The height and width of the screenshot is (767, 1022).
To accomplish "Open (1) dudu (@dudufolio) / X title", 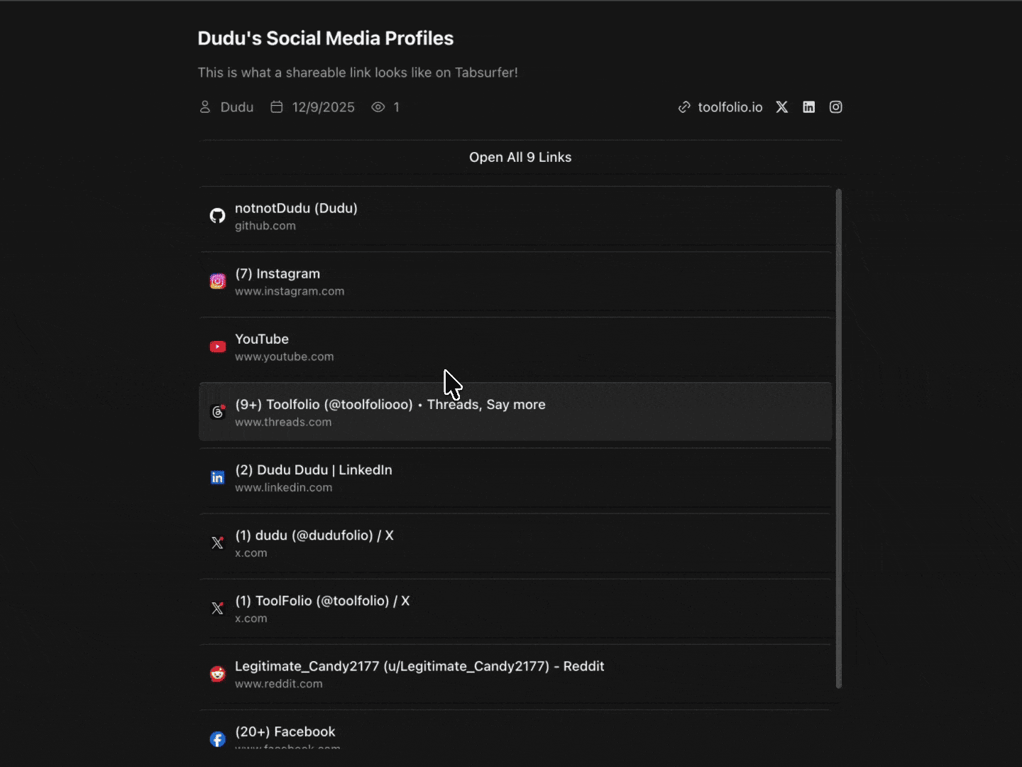I will [314, 535].
